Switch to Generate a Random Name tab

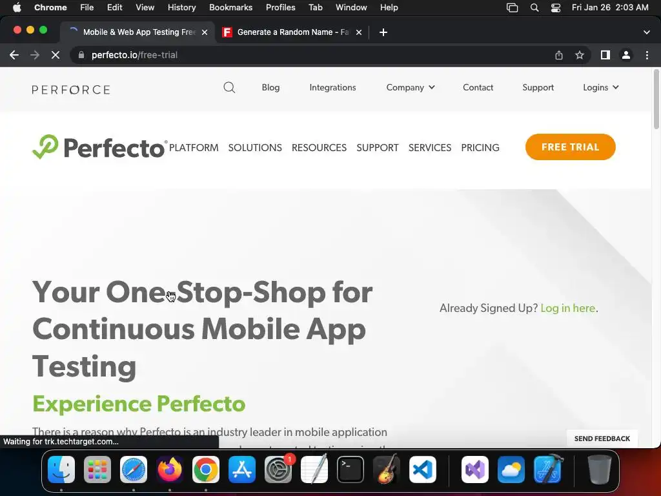292,32
